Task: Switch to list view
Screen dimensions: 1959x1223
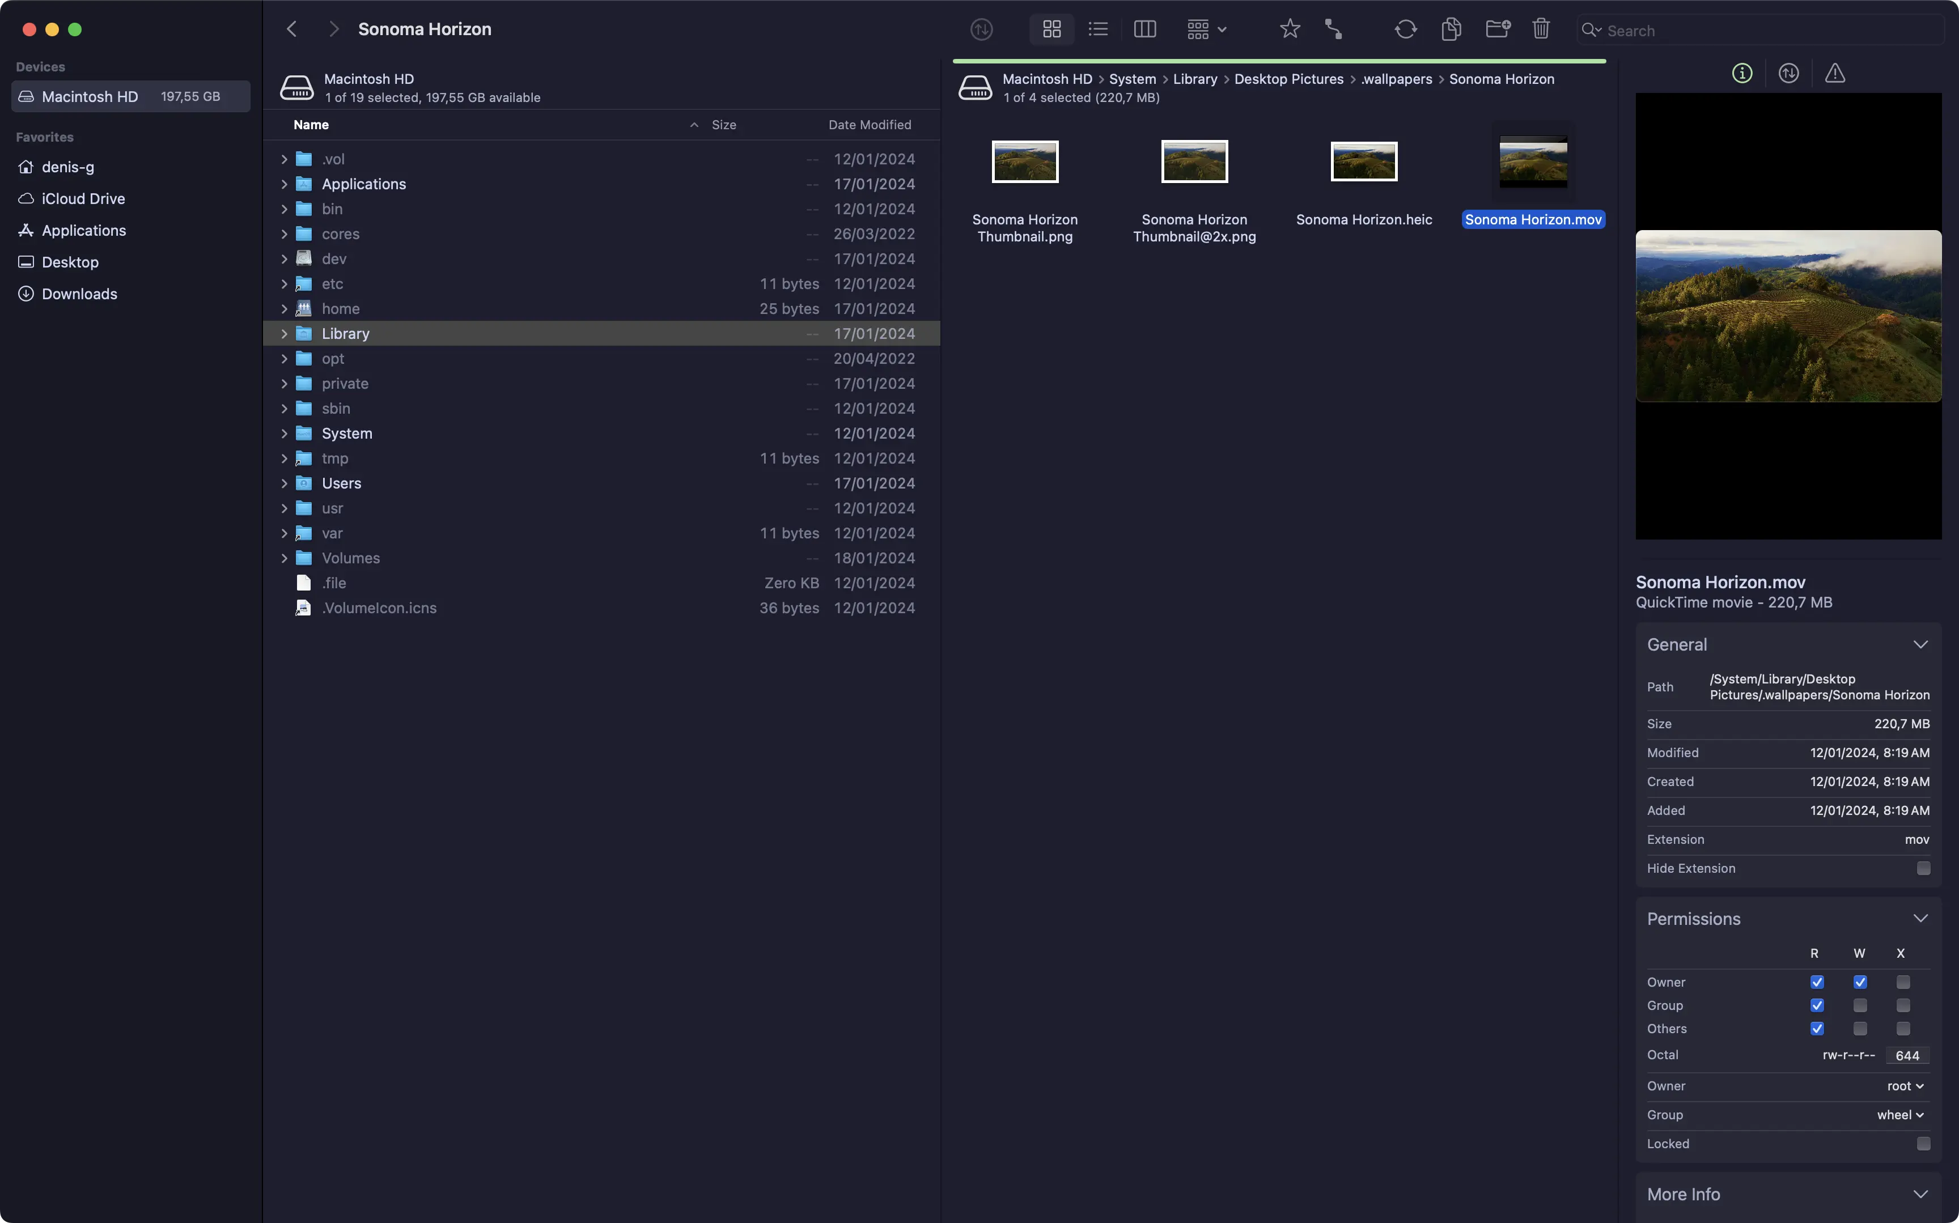Action: tap(1097, 30)
